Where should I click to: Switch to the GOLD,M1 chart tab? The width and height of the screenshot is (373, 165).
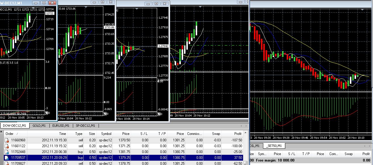tap(39, 126)
